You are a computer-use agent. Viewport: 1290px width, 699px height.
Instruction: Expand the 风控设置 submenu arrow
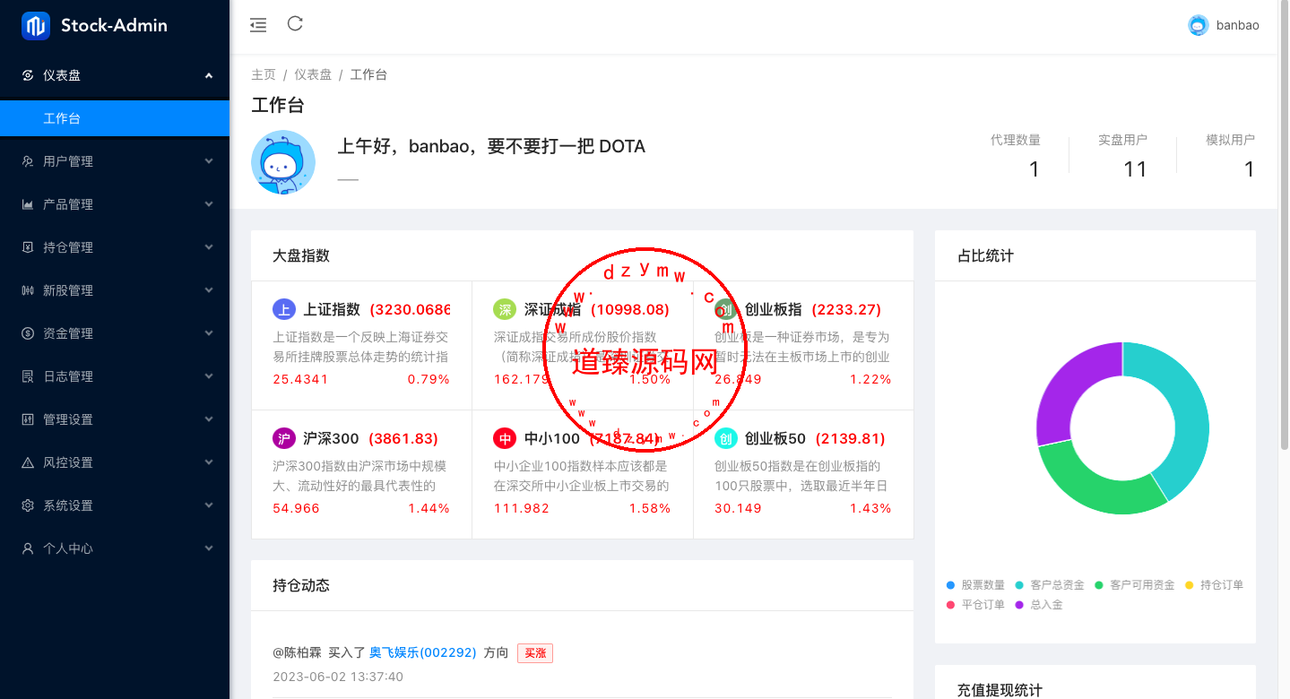click(209, 462)
